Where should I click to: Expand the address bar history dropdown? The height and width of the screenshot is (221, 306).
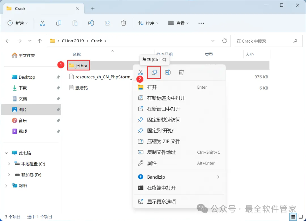[213, 41]
